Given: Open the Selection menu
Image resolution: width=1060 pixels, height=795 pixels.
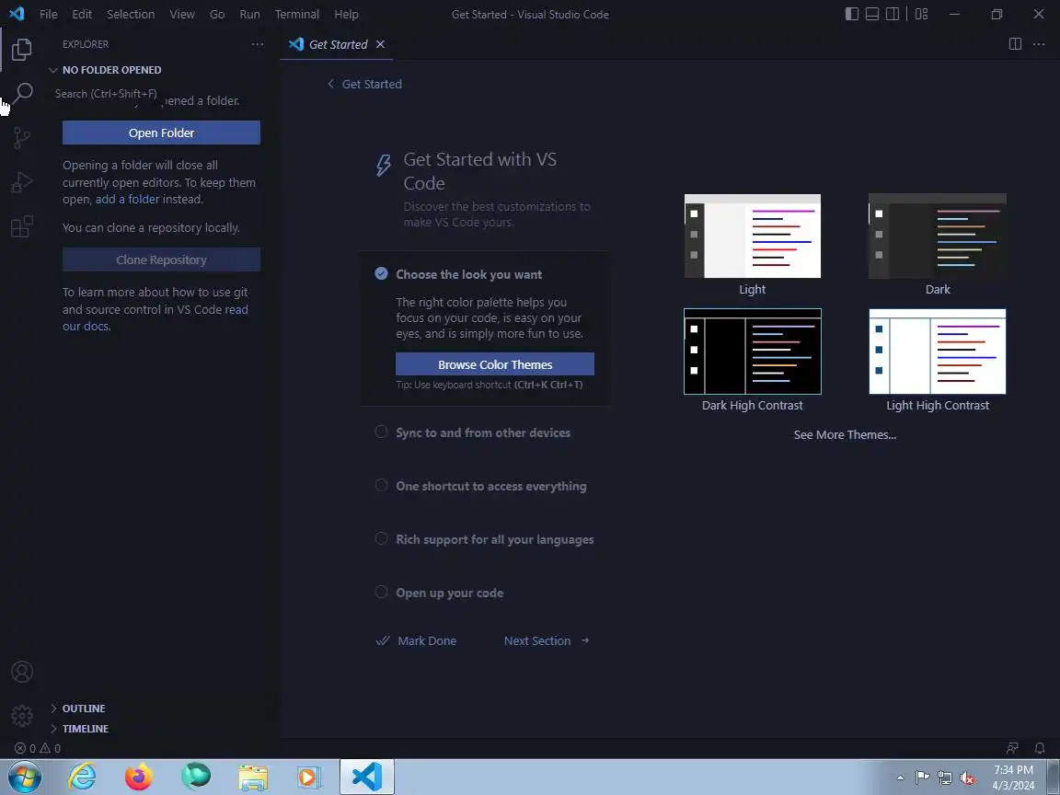Looking at the screenshot, I should click(x=131, y=14).
